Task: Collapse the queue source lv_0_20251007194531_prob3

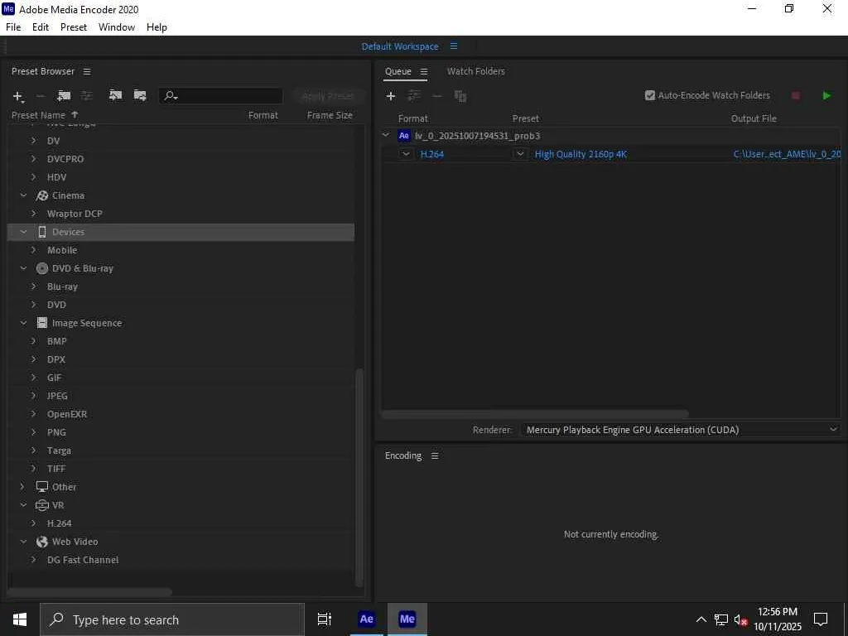Action: [386, 135]
